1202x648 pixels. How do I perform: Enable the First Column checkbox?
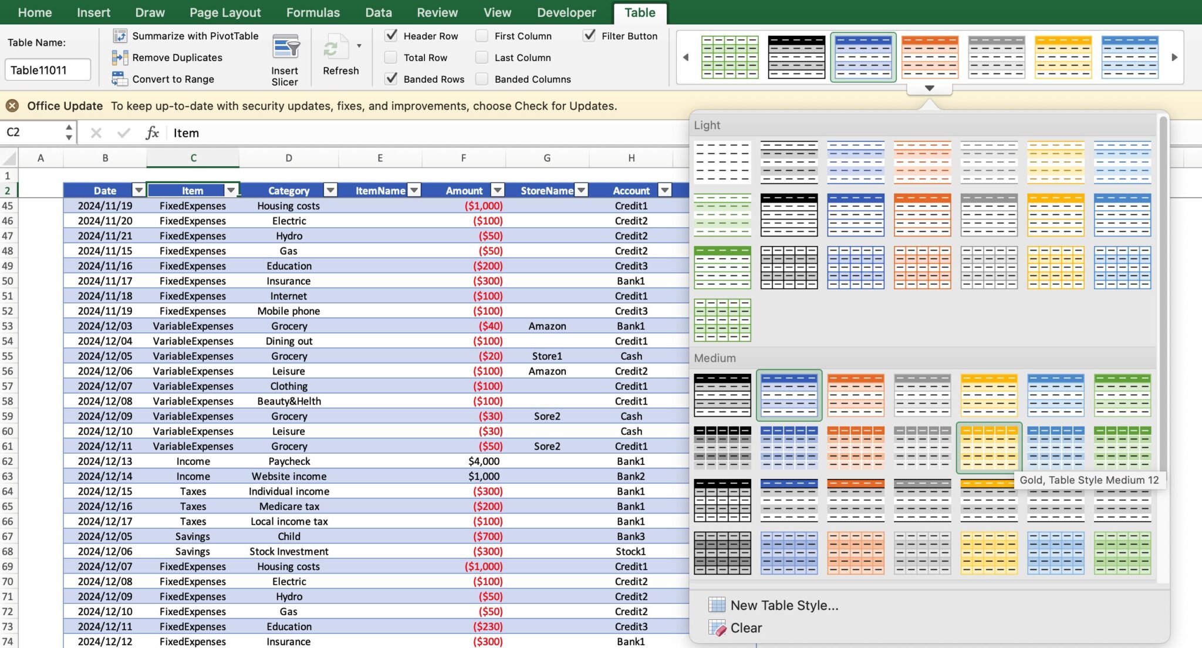[x=482, y=36]
